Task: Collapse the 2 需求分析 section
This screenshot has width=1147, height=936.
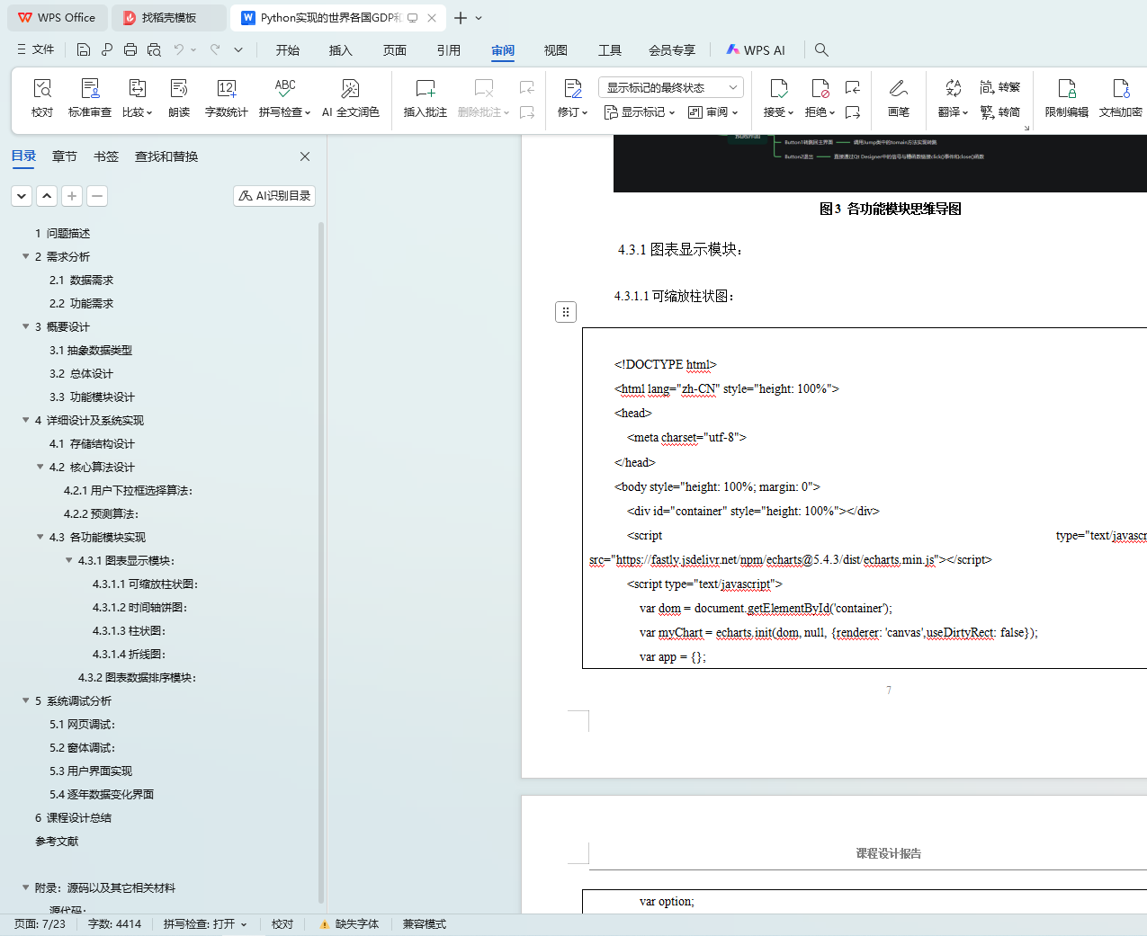Action: click(26, 256)
